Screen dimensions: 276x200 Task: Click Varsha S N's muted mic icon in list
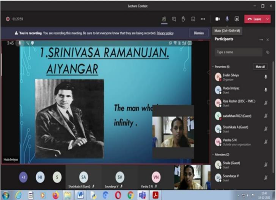click(x=266, y=142)
